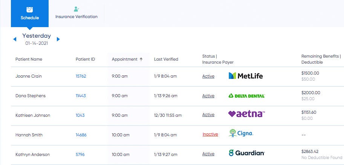Click the Insurance Verification person icon

(76, 9)
